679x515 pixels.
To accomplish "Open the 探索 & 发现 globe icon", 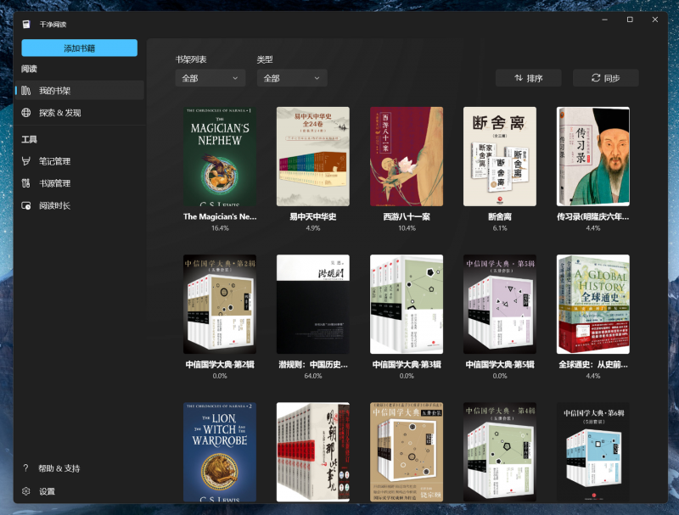I will coord(26,113).
